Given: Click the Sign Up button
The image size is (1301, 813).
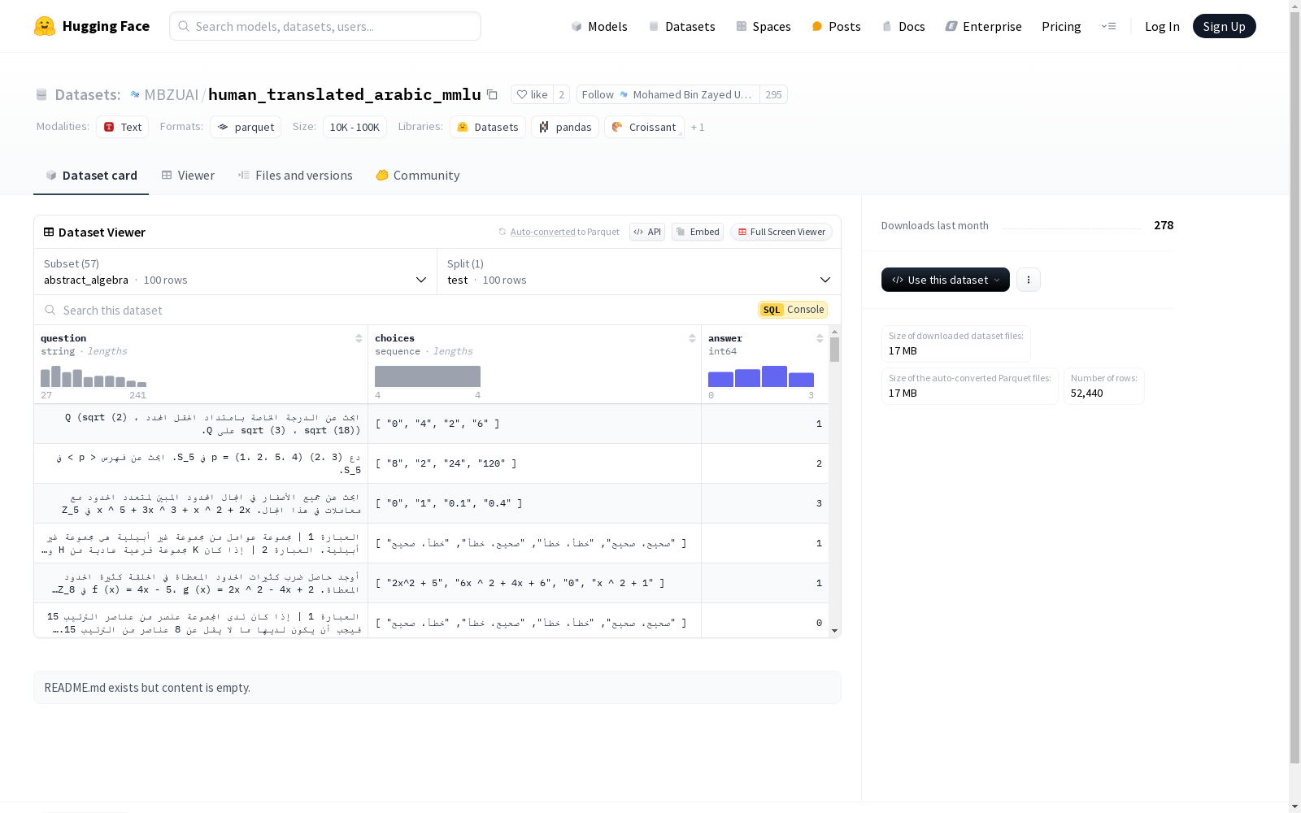Looking at the screenshot, I should [x=1224, y=26].
